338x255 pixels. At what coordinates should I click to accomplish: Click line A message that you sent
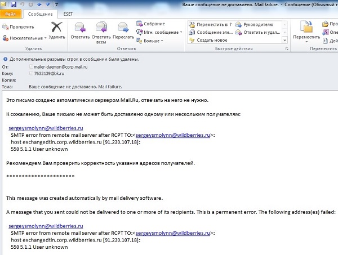[171, 212]
